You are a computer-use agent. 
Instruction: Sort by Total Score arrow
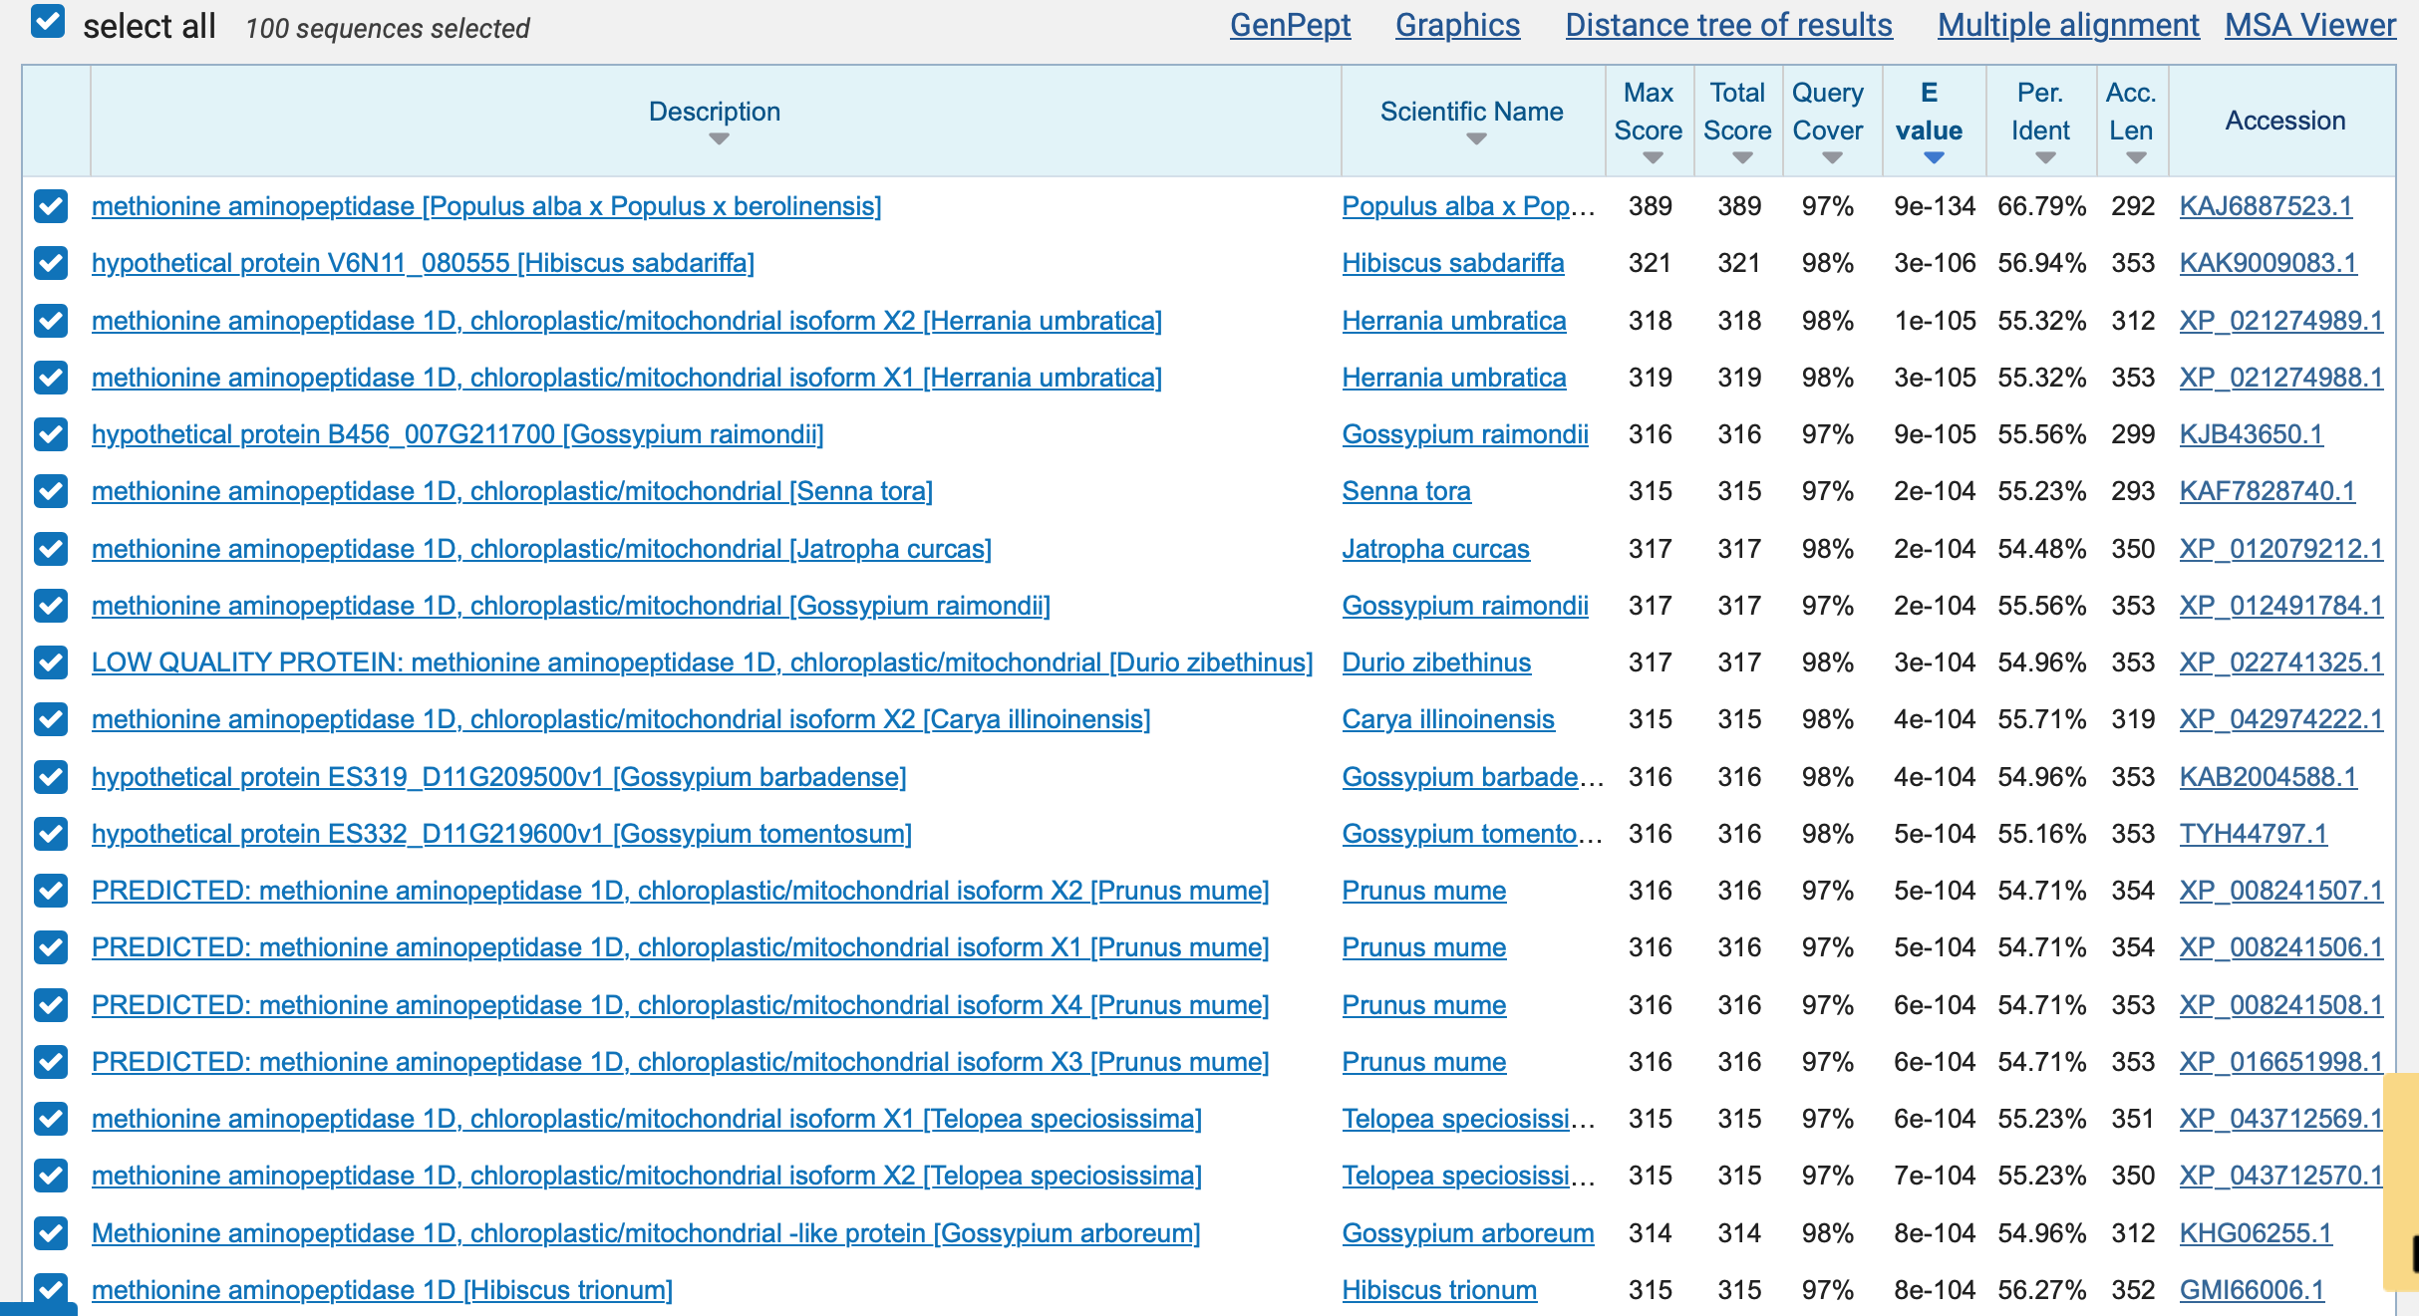[1742, 157]
